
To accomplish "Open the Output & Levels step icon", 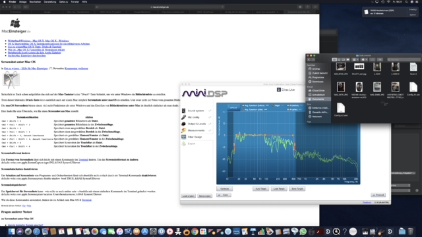I will tap(183, 124).
